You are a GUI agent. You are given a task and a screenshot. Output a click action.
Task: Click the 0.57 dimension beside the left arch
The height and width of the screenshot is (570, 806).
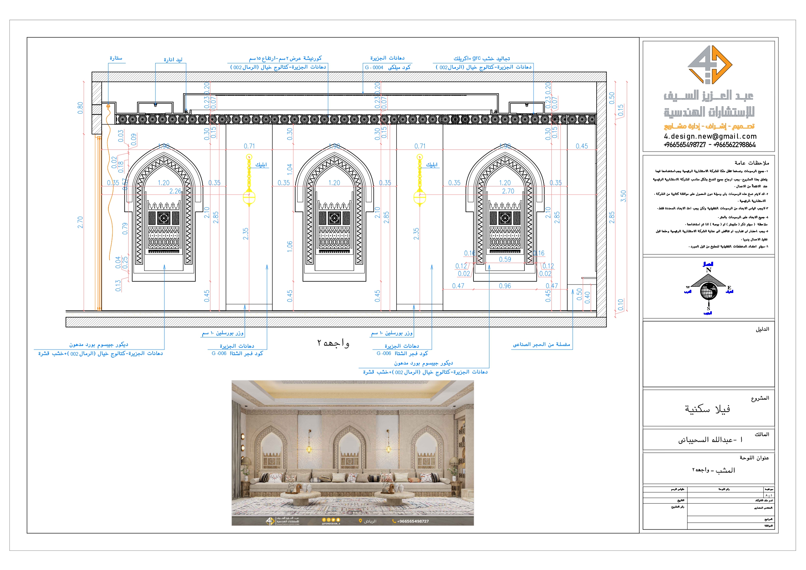click(125, 184)
